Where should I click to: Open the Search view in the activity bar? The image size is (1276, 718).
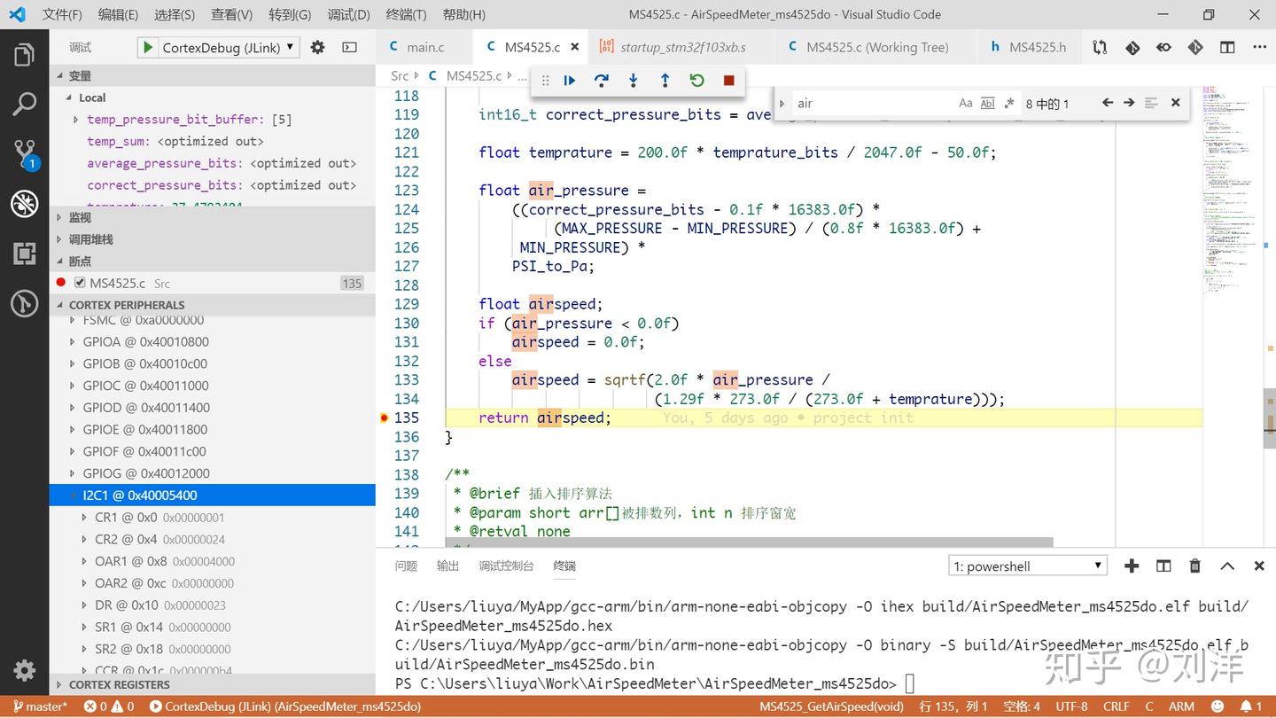coord(24,102)
